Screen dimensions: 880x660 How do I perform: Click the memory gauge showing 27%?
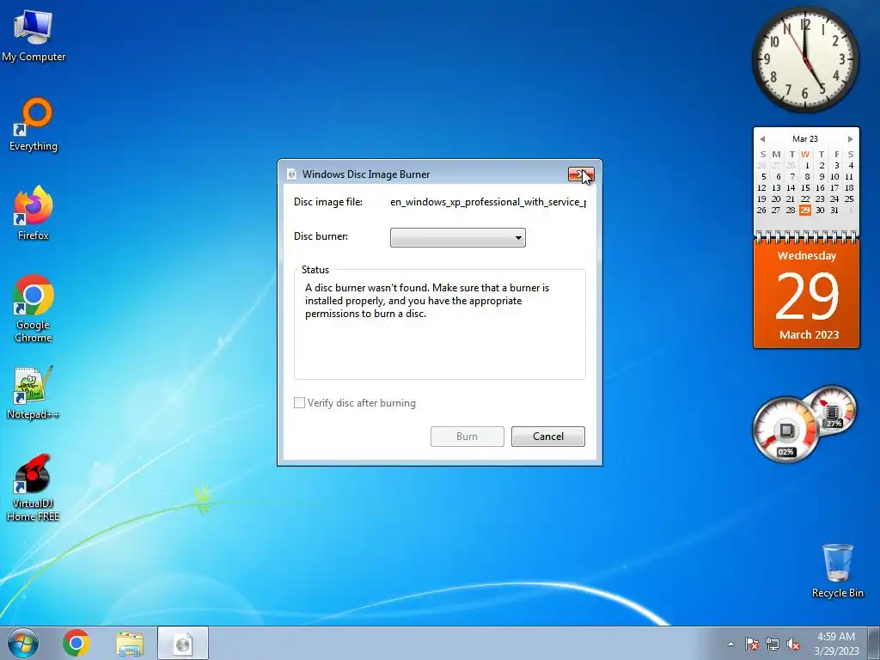tap(832, 411)
